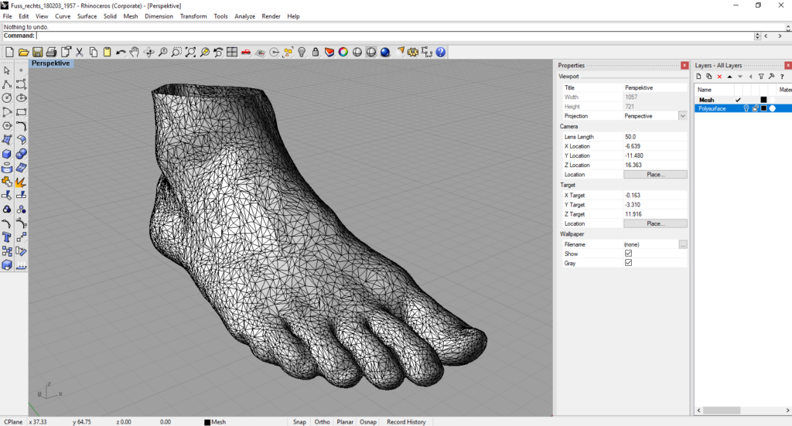Open the Mesh menu

click(131, 16)
